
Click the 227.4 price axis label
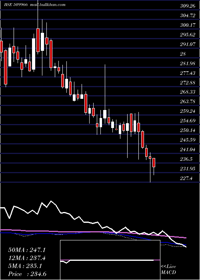pyautogui.click(x=186, y=178)
